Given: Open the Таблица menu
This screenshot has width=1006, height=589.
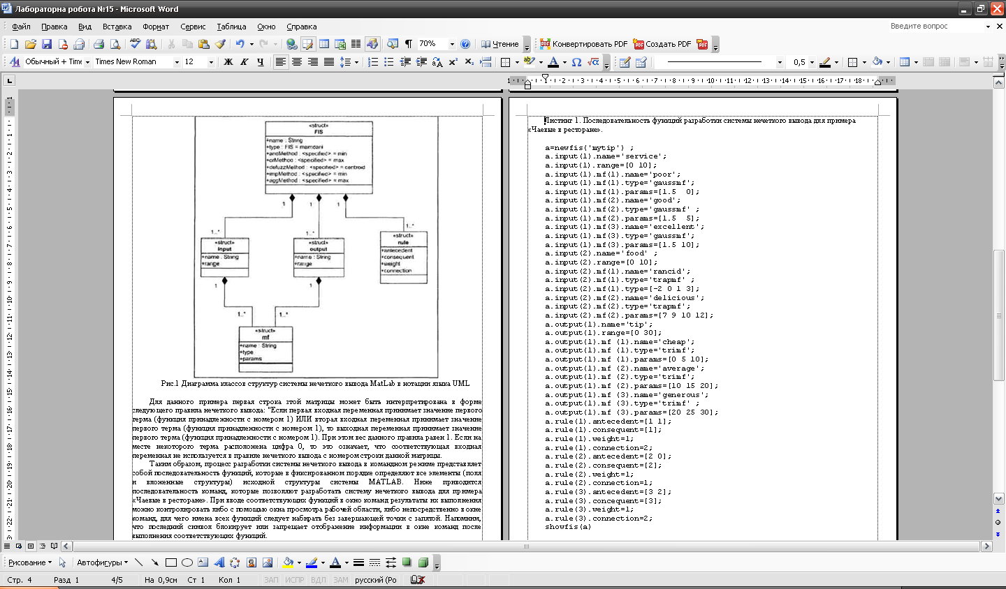Looking at the screenshot, I should [231, 27].
